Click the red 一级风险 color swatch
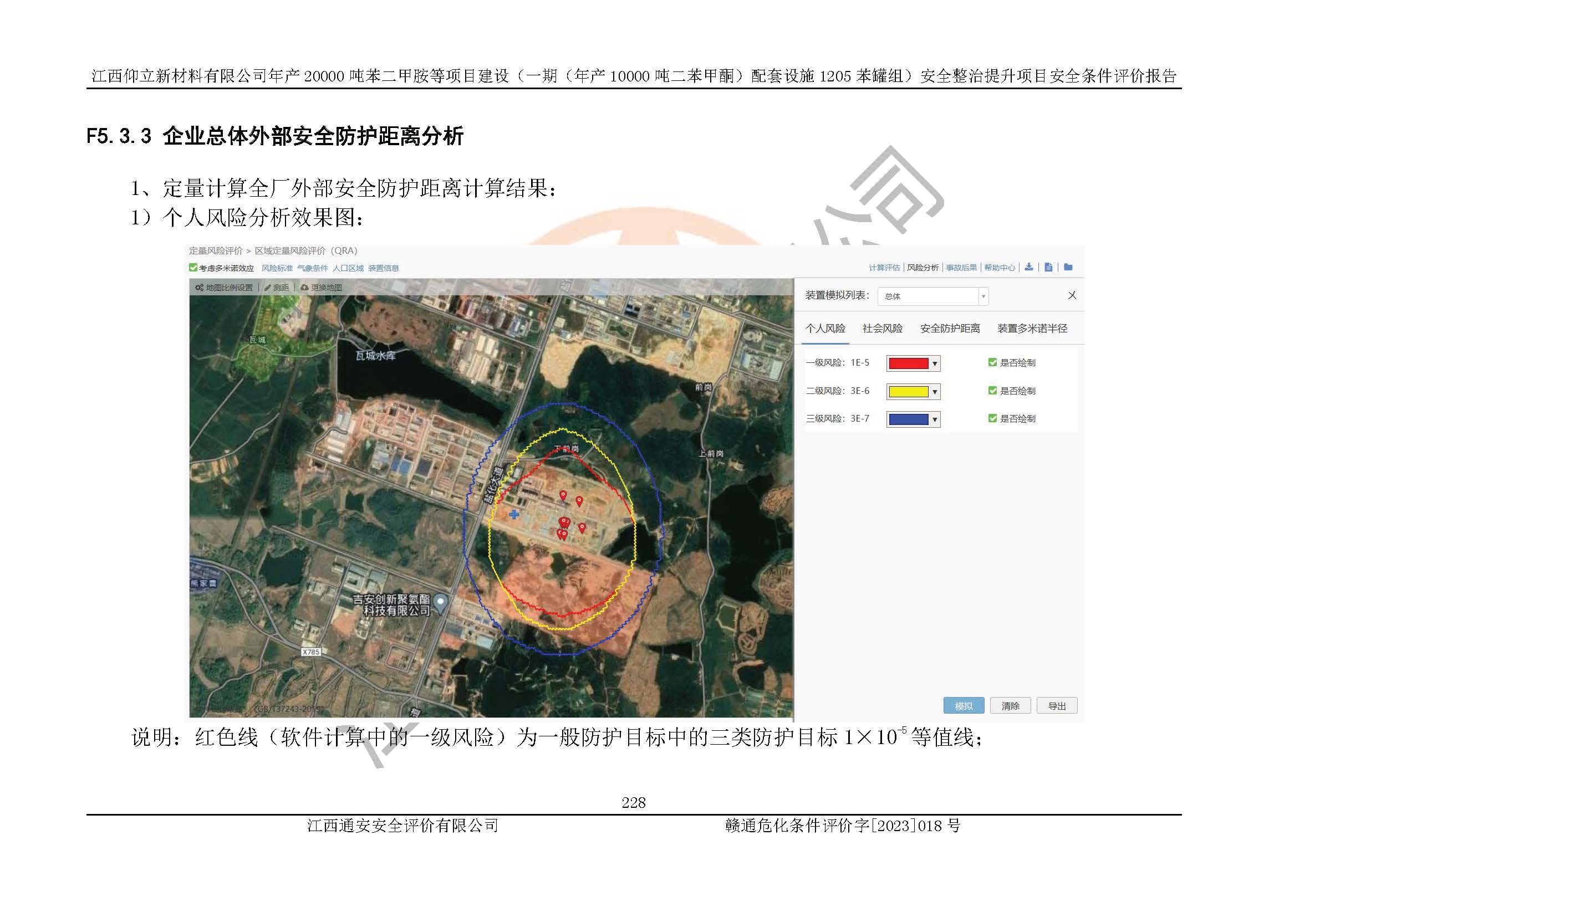This screenshot has height=912, width=1590. click(x=908, y=363)
